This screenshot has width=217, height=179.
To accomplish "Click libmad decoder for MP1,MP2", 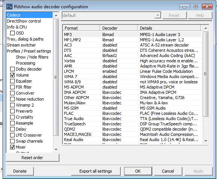I will click(x=108, y=40).
